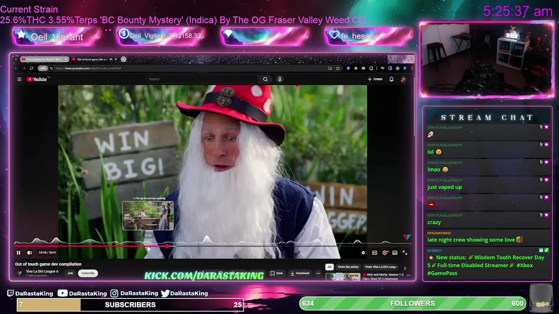Open more actions ellipsis under the video

pyautogui.click(x=318, y=273)
